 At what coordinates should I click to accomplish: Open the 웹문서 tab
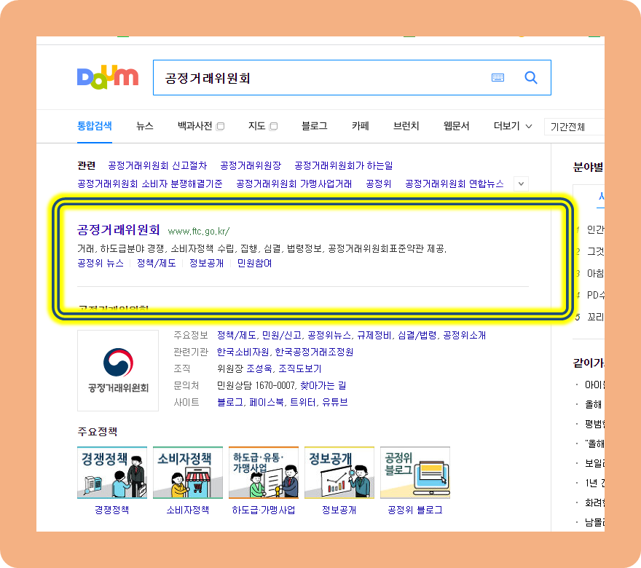(x=456, y=126)
